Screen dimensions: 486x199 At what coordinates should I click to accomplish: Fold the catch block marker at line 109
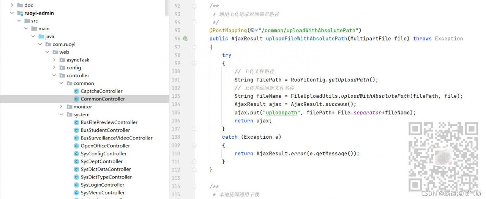(x=194, y=145)
